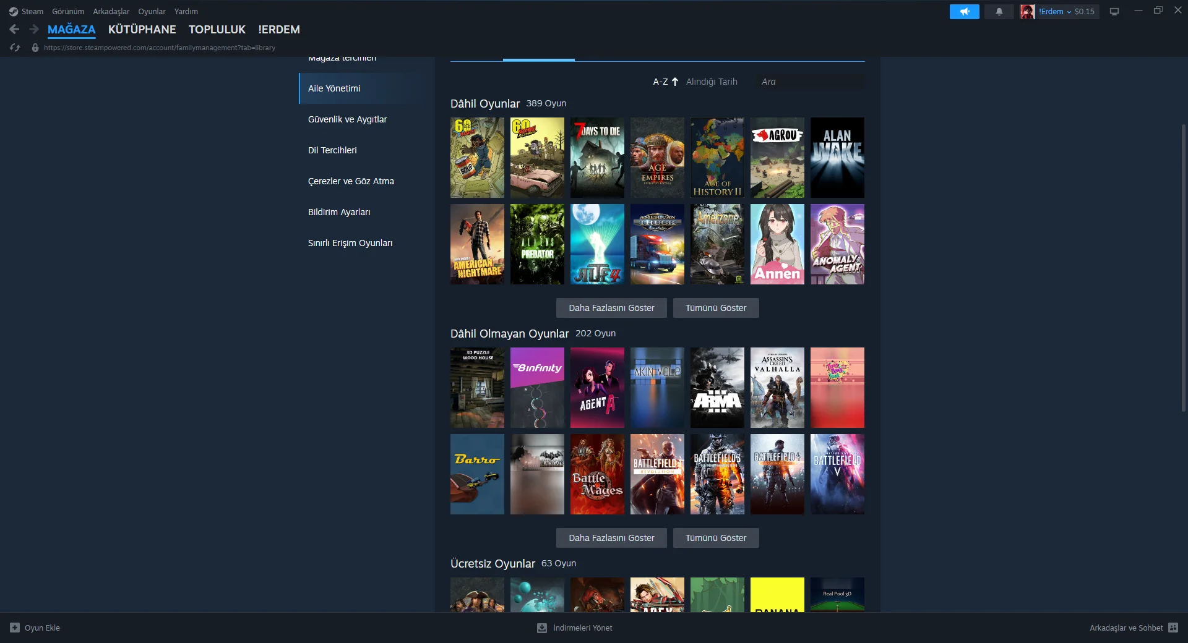
Task: Go back with the back arrow
Action: coord(14,29)
